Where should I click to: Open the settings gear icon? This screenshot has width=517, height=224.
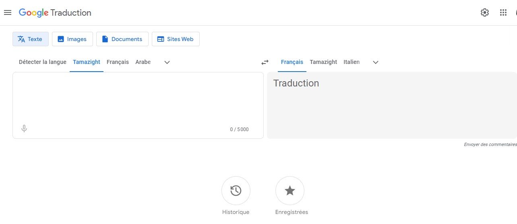click(x=485, y=12)
